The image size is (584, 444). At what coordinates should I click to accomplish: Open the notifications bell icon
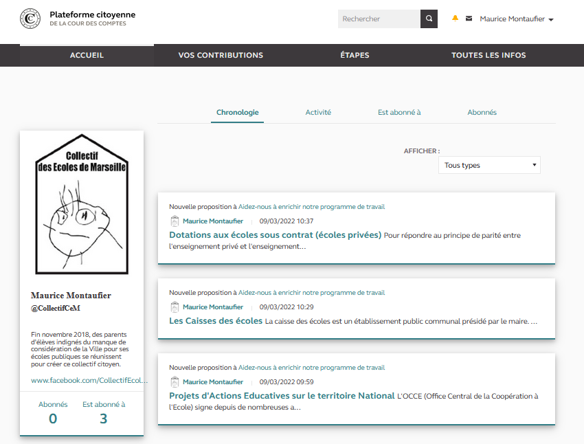pos(455,19)
